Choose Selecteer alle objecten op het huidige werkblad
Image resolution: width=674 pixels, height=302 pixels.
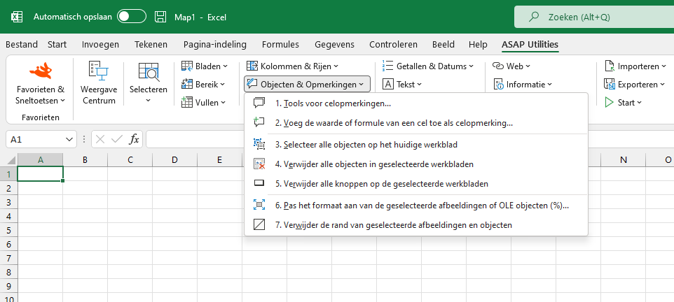[415, 145]
